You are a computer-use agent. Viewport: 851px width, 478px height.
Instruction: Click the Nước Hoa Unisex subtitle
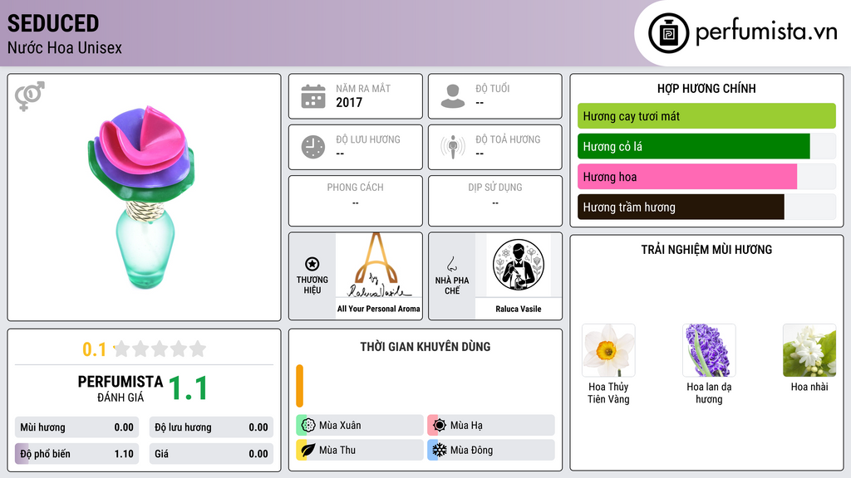pos(65,47)
